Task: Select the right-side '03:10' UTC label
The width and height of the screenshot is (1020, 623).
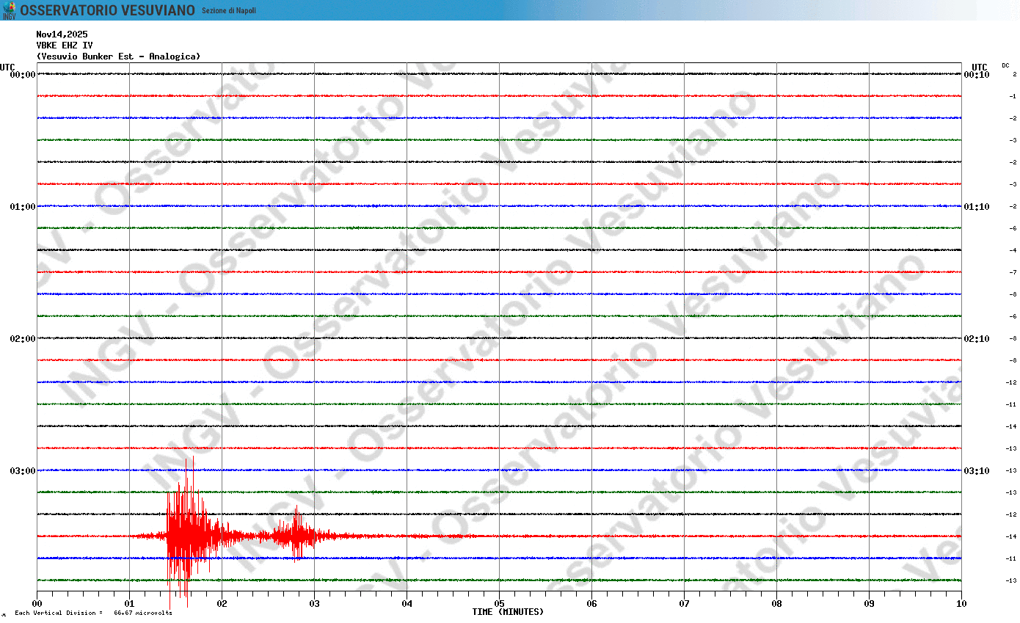Action: click(976, 470)
